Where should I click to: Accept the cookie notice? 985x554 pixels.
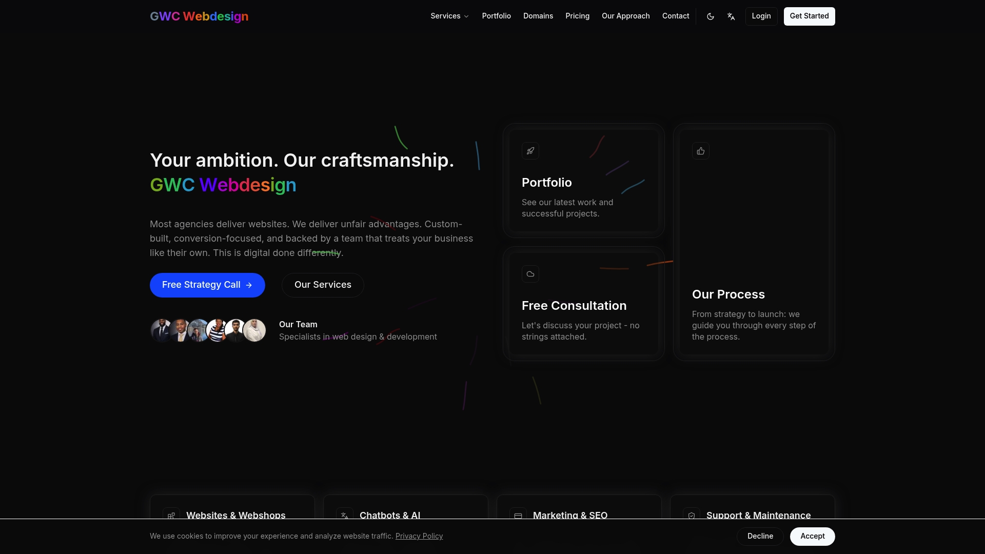point(812,536)
